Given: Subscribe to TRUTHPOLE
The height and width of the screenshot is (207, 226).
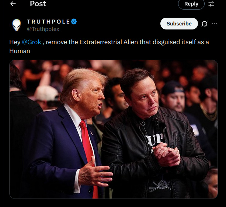Looking at the screenshot, I should pos(179,24).
